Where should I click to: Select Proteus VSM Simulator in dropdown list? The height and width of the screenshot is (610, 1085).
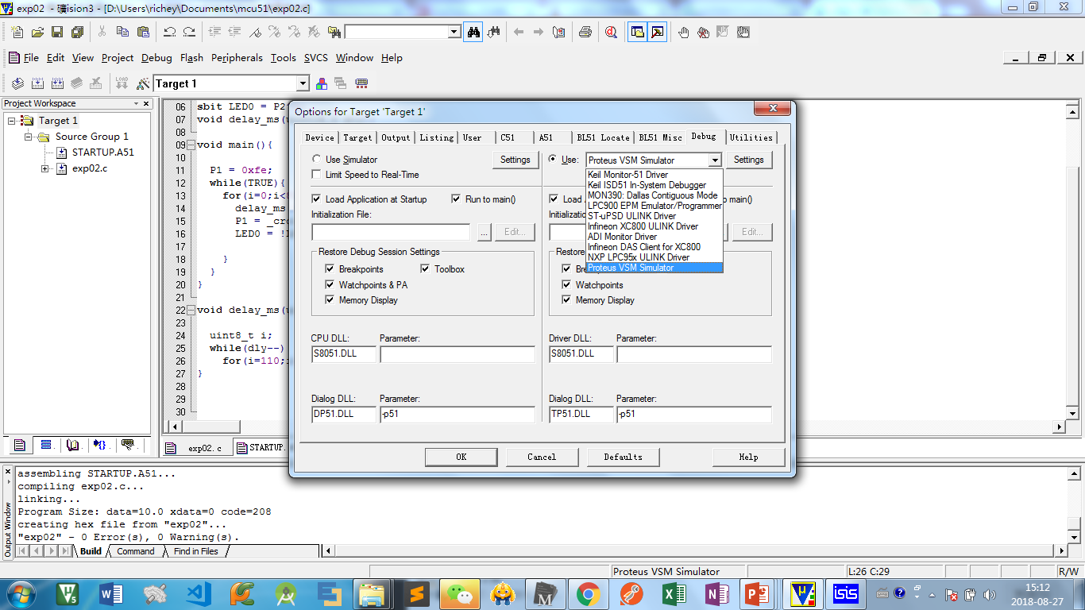[x=654, y=268]
